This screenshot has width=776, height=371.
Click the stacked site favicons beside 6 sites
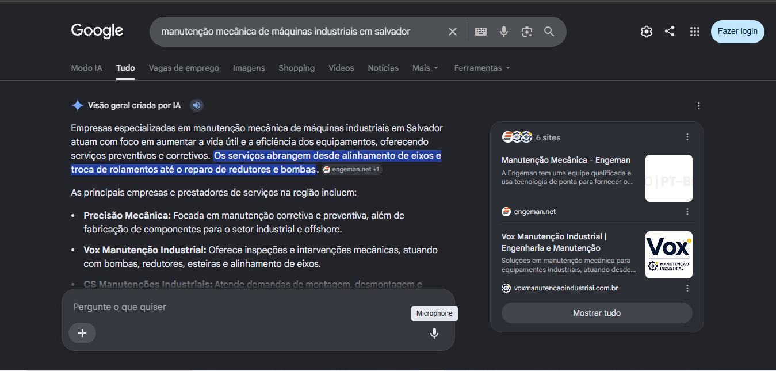coord(517,137)
